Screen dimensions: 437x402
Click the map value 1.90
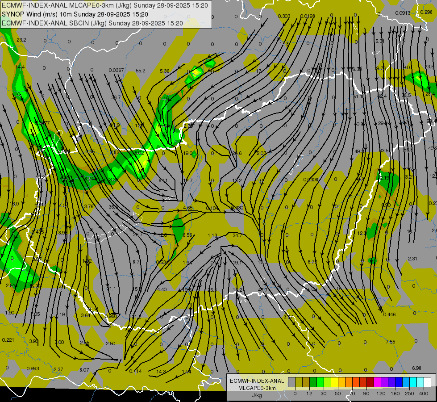(x=10, y=313)
